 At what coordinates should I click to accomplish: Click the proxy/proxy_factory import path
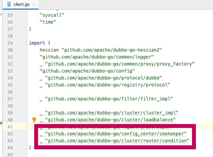[x=120, y=64]
